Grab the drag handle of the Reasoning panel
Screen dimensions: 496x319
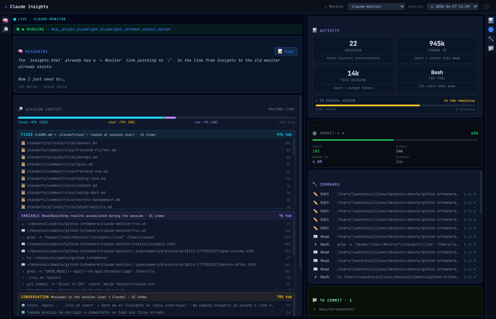(x=20, y=43)
